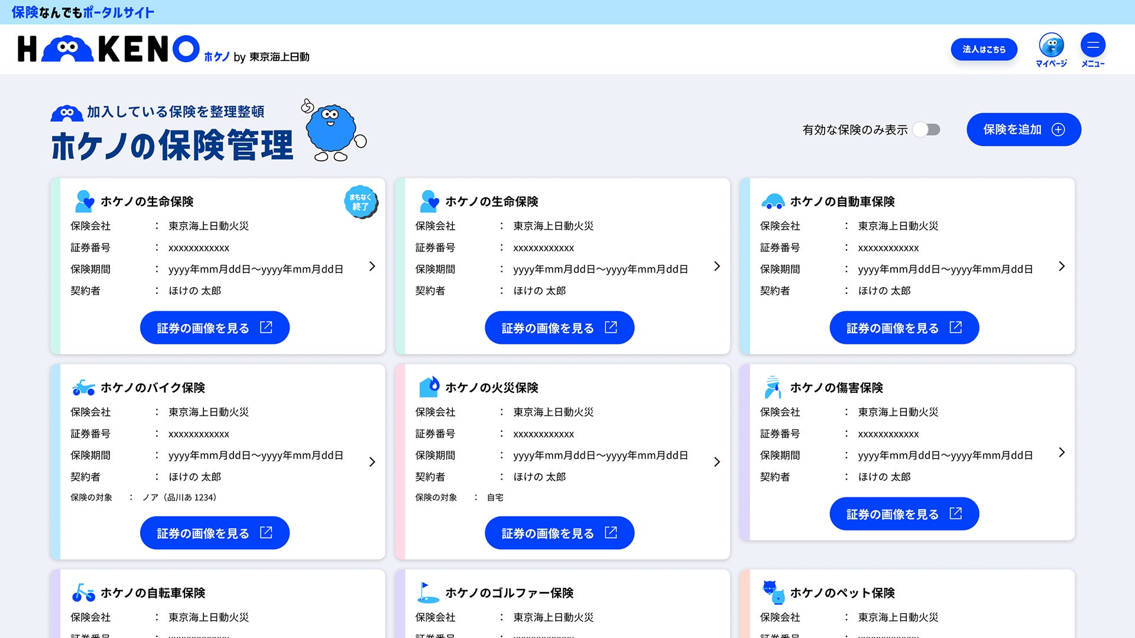
Task: Toggle 有効な保険のみ表示 switch
Action: (926, 130)
